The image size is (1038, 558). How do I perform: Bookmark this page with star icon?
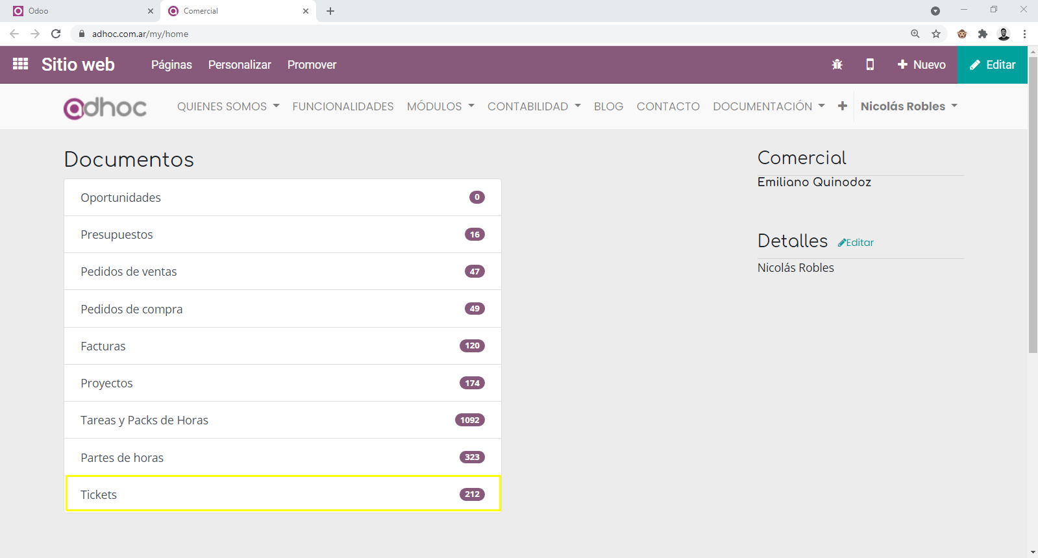pos(935,34)
